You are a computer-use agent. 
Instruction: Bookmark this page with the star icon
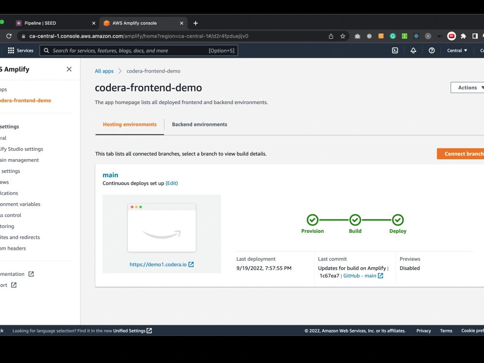[x=343, y=36]
